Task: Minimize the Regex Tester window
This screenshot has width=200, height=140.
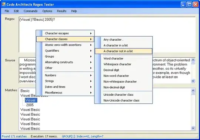Action: pos(183,4)
